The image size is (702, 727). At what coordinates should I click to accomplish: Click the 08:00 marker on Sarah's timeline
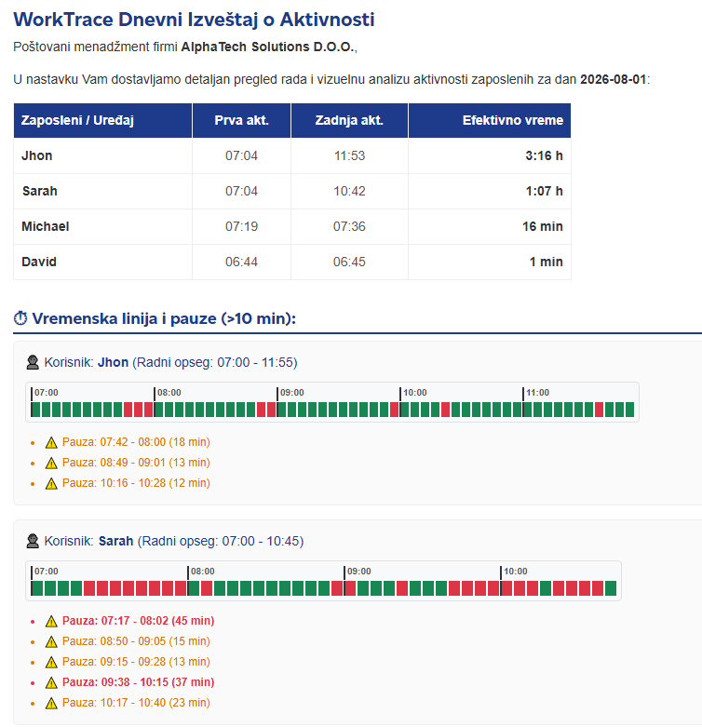tap(203, 572)
